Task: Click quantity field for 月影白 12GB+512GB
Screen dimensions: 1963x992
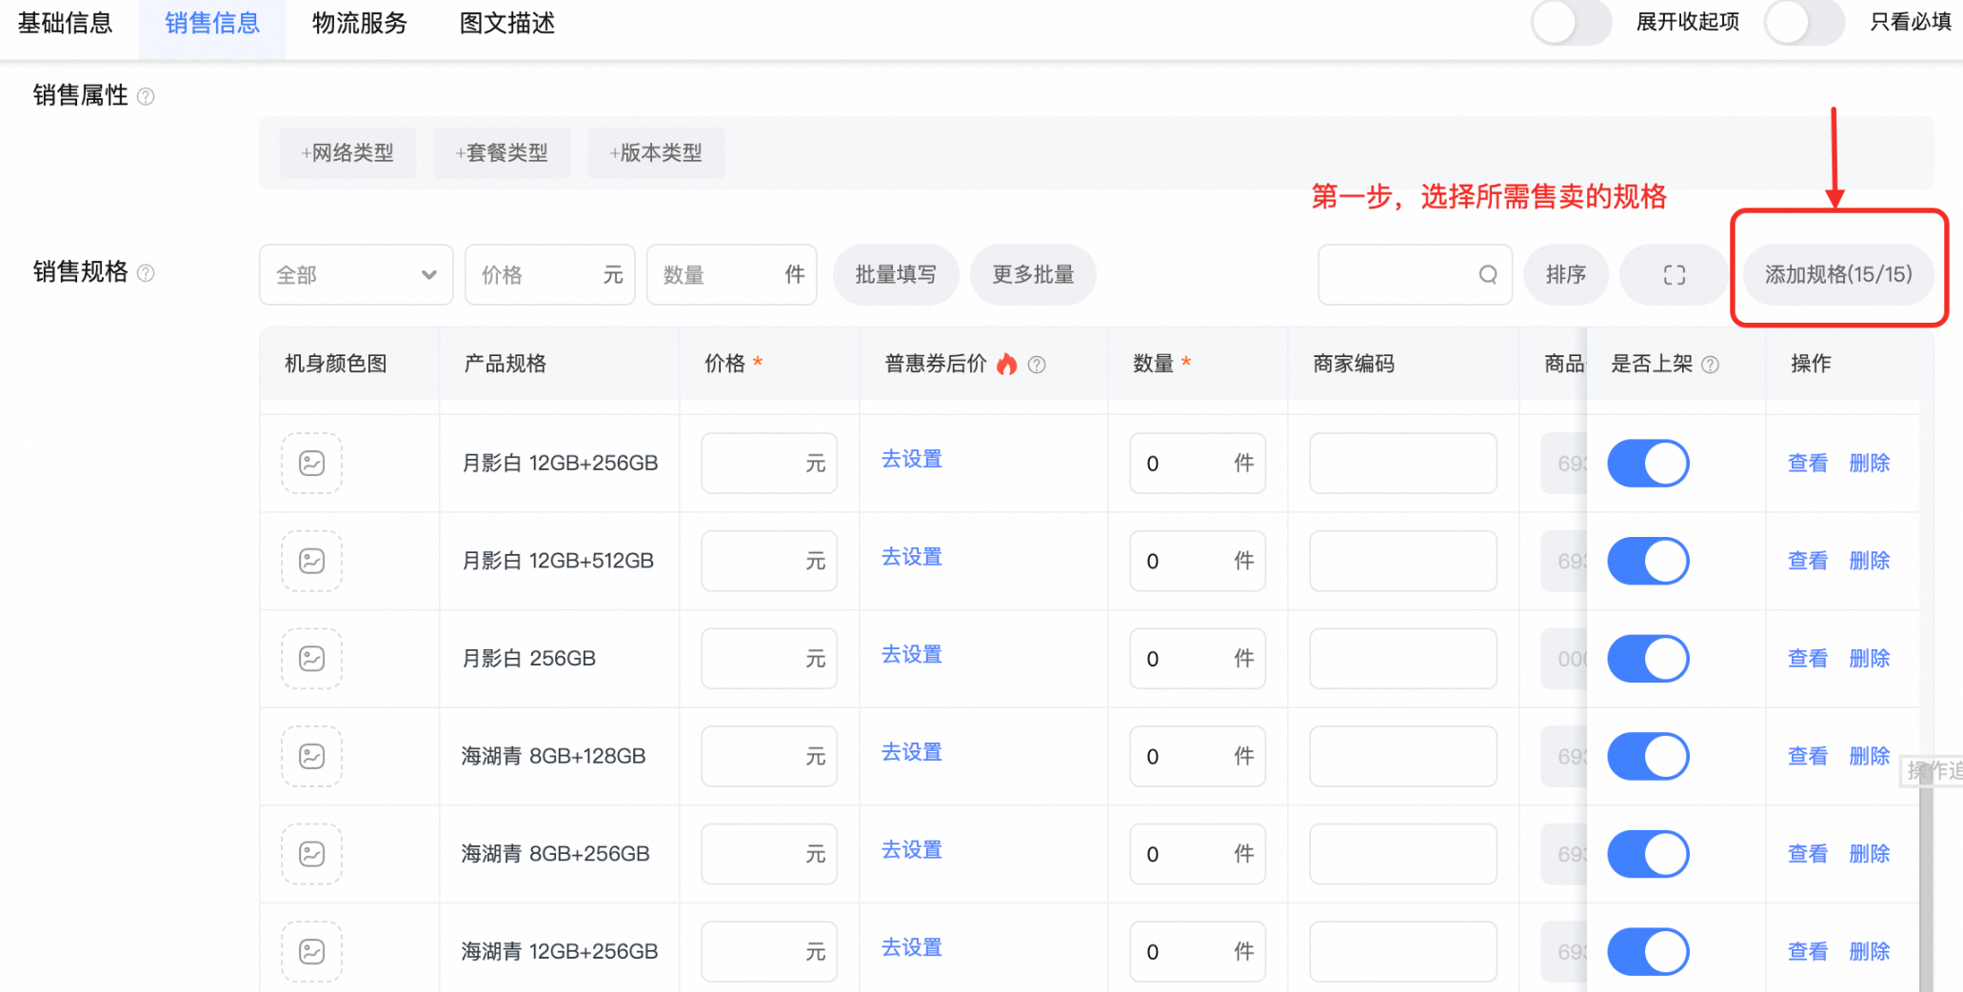Action: point(1198,562)
